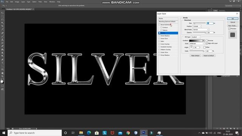The image size is (242, 136).
Task: Check the Reverse gradient option
Action: coord(207,40)
